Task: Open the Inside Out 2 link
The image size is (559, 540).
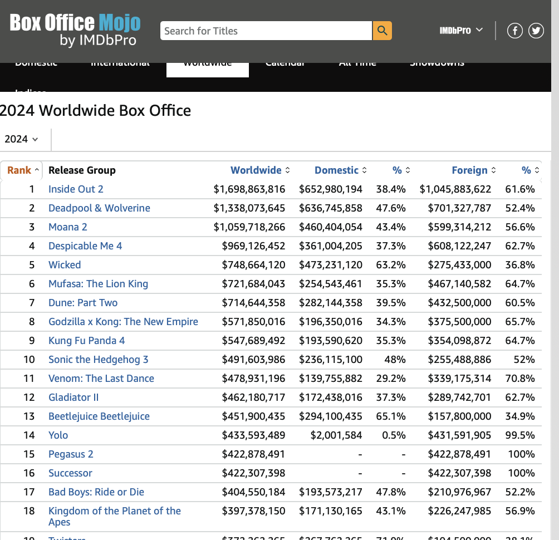Action: [76, 189]
